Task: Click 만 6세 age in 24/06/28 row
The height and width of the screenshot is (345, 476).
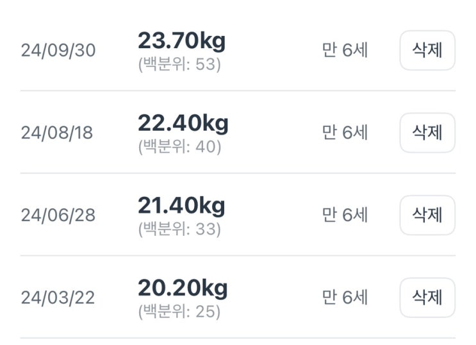Action: coord(345,215)
